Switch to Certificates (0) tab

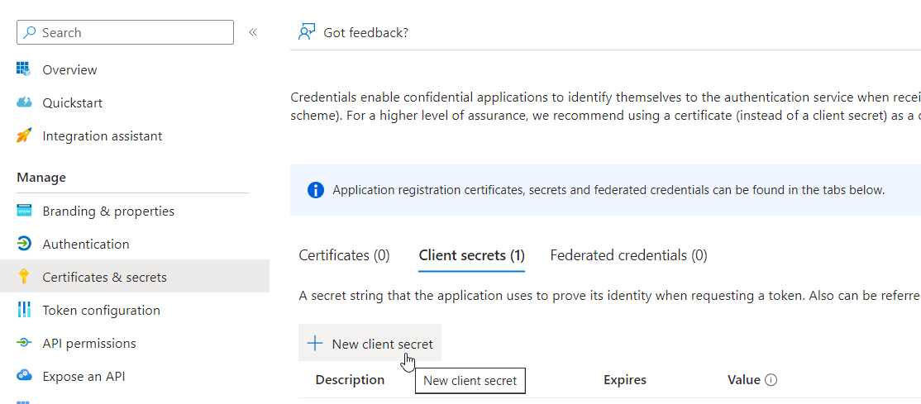click(x=344, y=255)
